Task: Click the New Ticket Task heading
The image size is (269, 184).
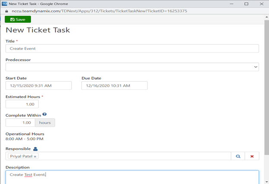Action: 38,30
